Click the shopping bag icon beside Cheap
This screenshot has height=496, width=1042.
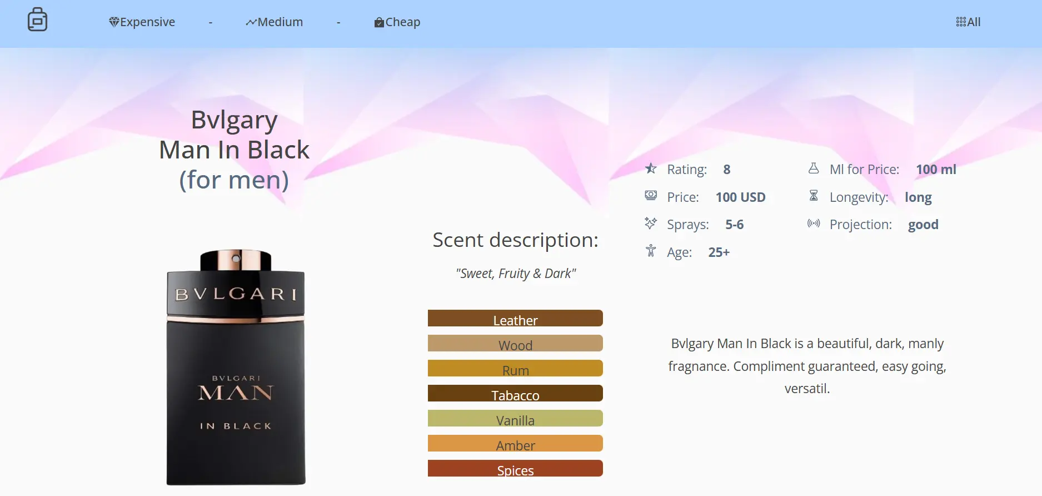point(379,22)
